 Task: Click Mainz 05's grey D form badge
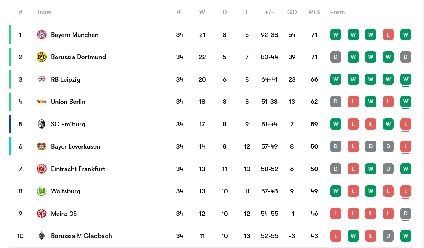406,214
